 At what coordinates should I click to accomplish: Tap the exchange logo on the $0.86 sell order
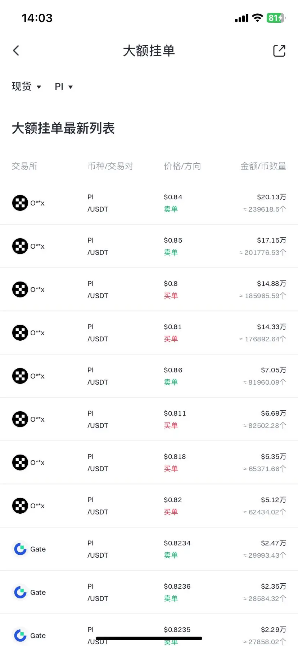click(x=20, y=376)
